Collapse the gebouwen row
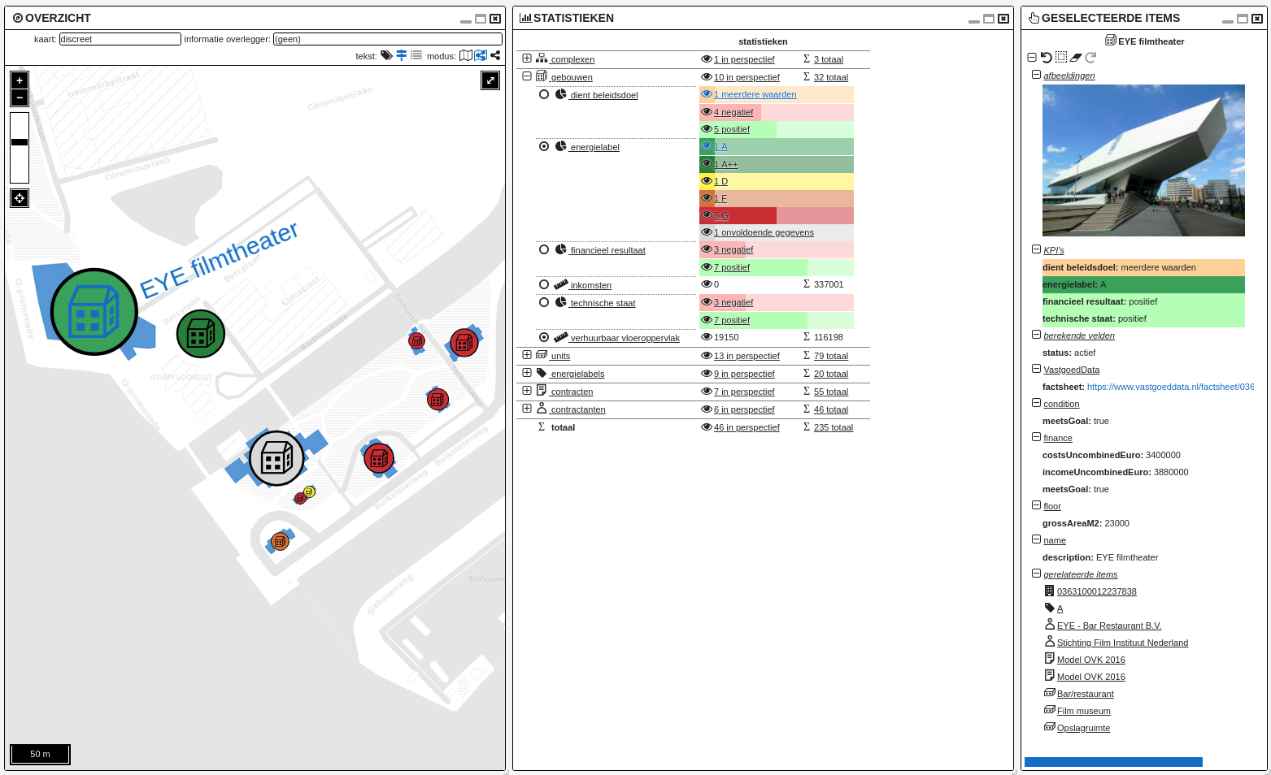Screen dimensions: 1271x775 coord(527,76)
